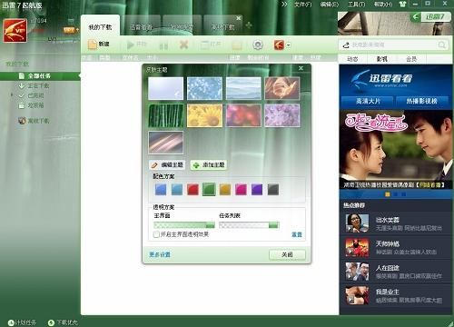
Task: Add a new tab with green plus icon
Action: 249,25
